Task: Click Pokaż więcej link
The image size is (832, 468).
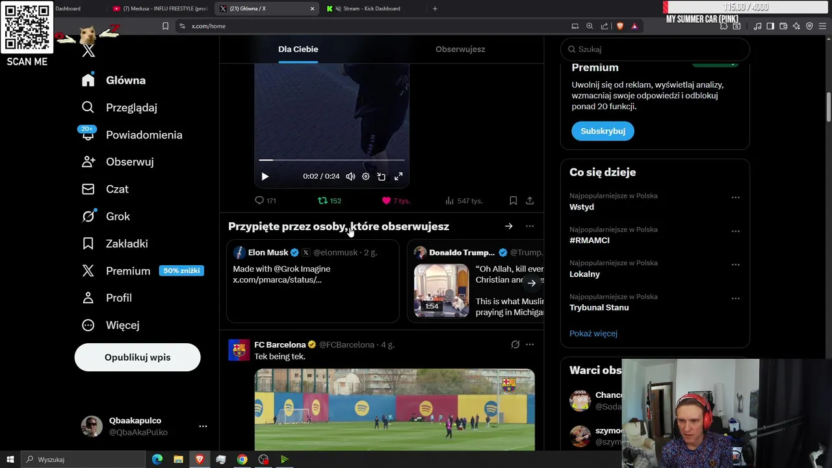Action: point(593,333)
